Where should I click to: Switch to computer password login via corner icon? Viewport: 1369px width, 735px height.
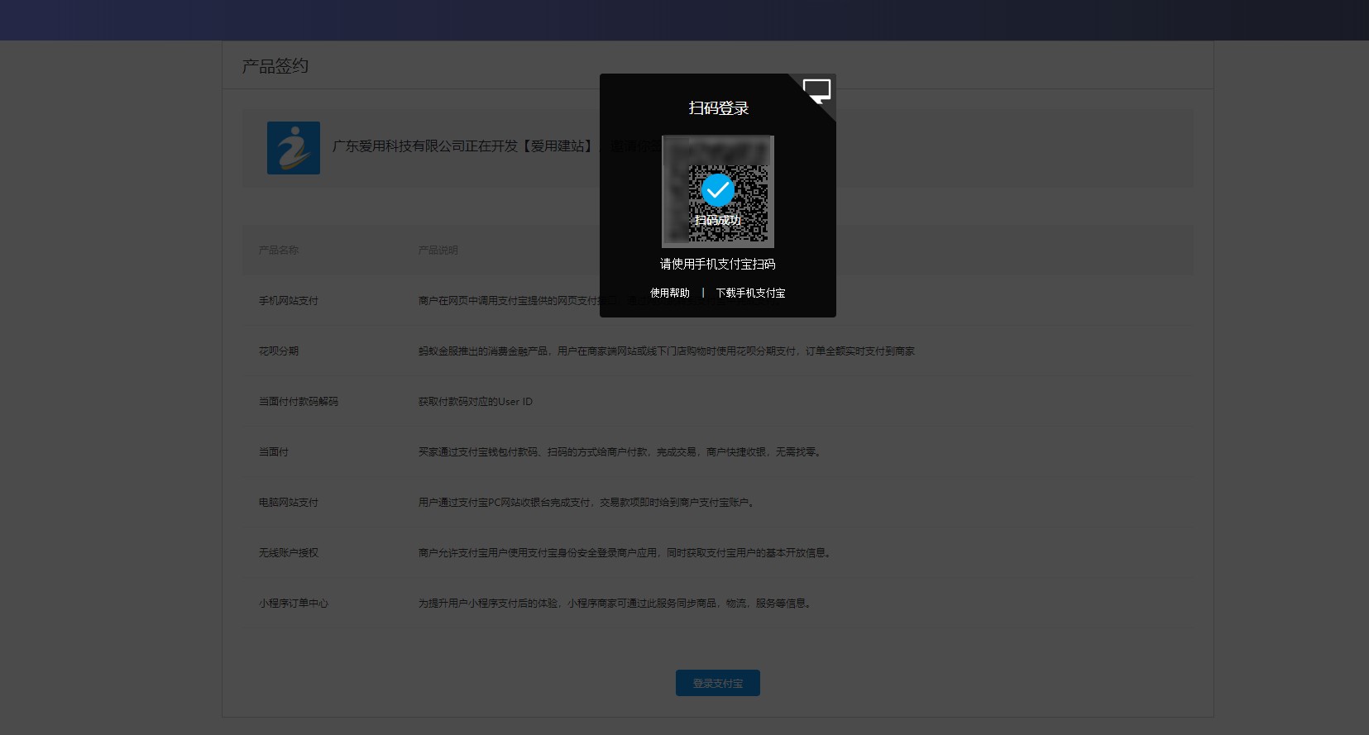817,91
